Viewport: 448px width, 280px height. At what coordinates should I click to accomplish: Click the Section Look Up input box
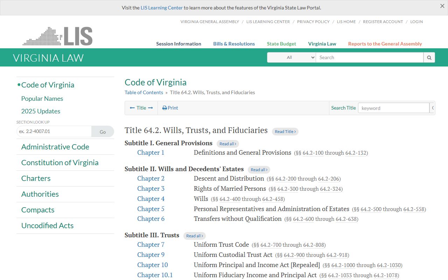54,132
